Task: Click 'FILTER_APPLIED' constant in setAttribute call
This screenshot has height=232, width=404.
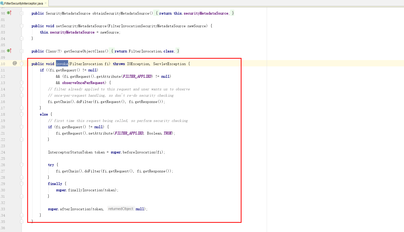Action: 129,133
